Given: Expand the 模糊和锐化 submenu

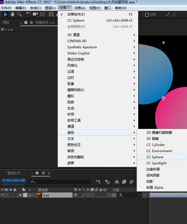Looking at the screenshot, I should click(98, 90).
